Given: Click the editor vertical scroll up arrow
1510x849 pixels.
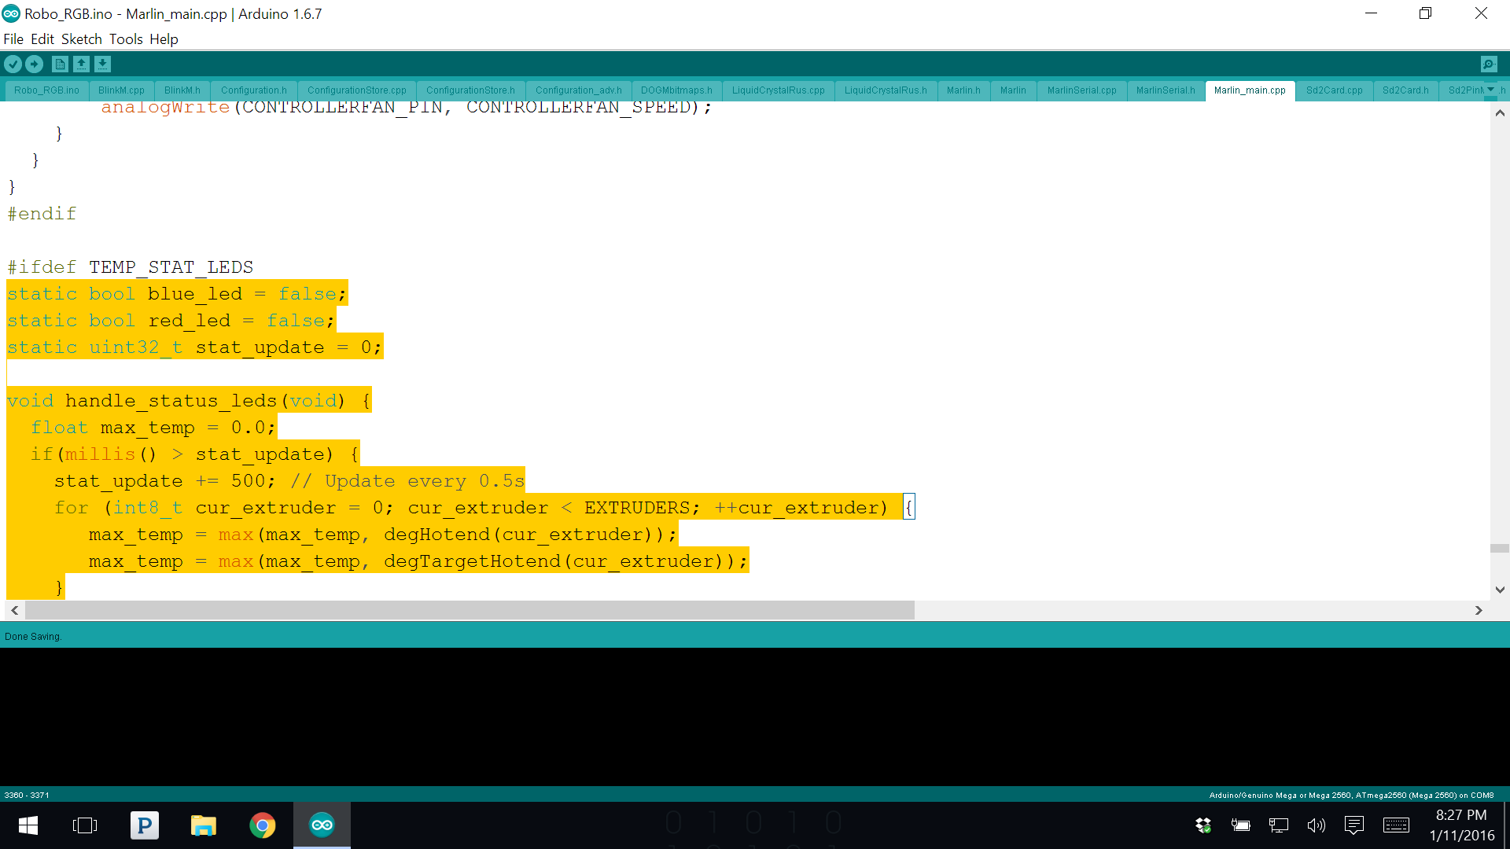Looking at the screenshot, I should [x=1500, y=113].
